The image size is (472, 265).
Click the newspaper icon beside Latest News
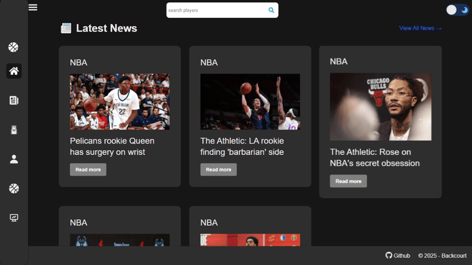tap(66, 28)
